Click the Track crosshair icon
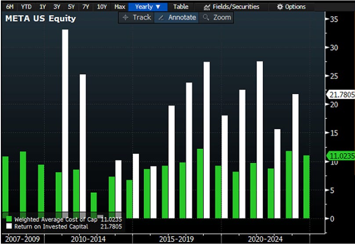 125,18
